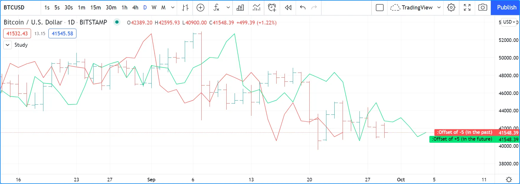Image resolution: width=520 pixels, height=184 pixels.
Task: Take a chart snapshot with the camera icon
Action: pos(483,8)
